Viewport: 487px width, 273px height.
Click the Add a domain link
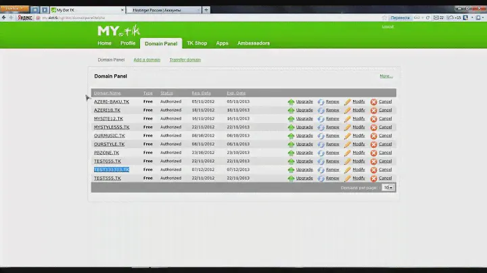tap(147, 60)
